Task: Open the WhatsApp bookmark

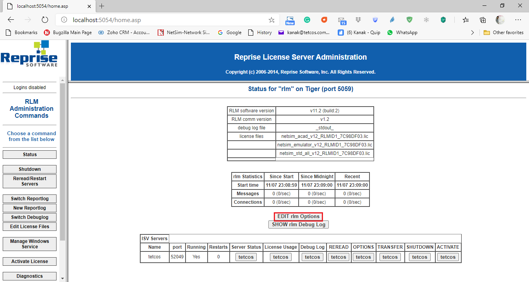Action: tap(402, 33)
